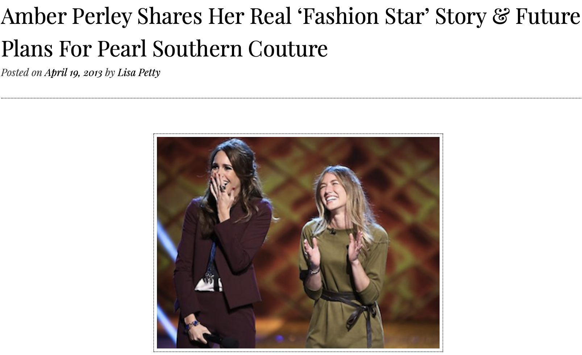582x355 pixels.
Task: Open author Lisa Petty's page
Action: (139, 72)
